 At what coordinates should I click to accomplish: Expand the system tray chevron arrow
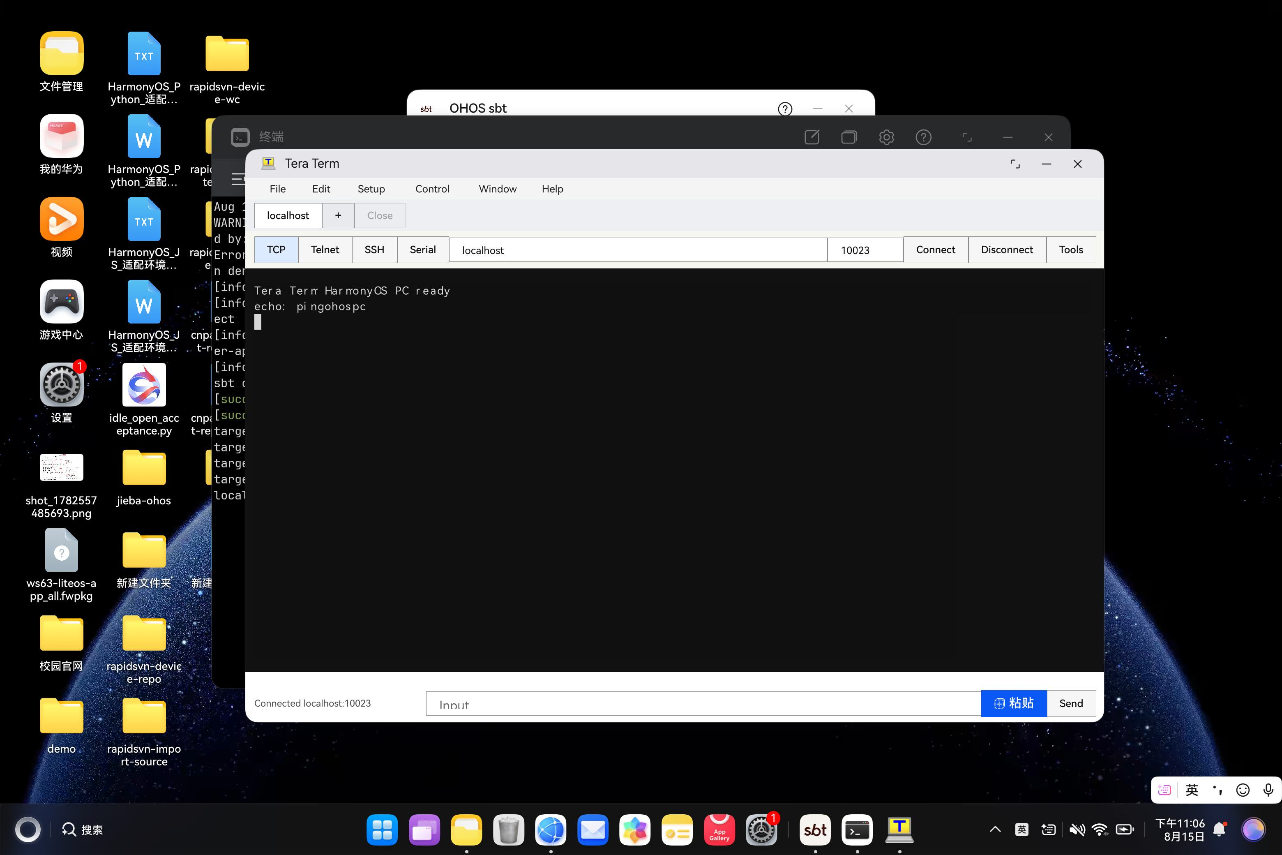point(995,830)
